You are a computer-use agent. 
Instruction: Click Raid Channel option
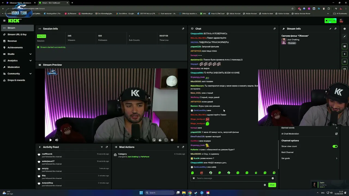coord(287,152)
